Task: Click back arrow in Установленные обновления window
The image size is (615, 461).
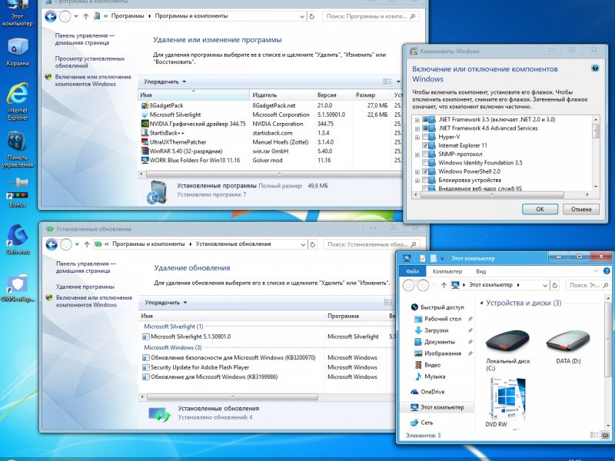Action: 52,244
